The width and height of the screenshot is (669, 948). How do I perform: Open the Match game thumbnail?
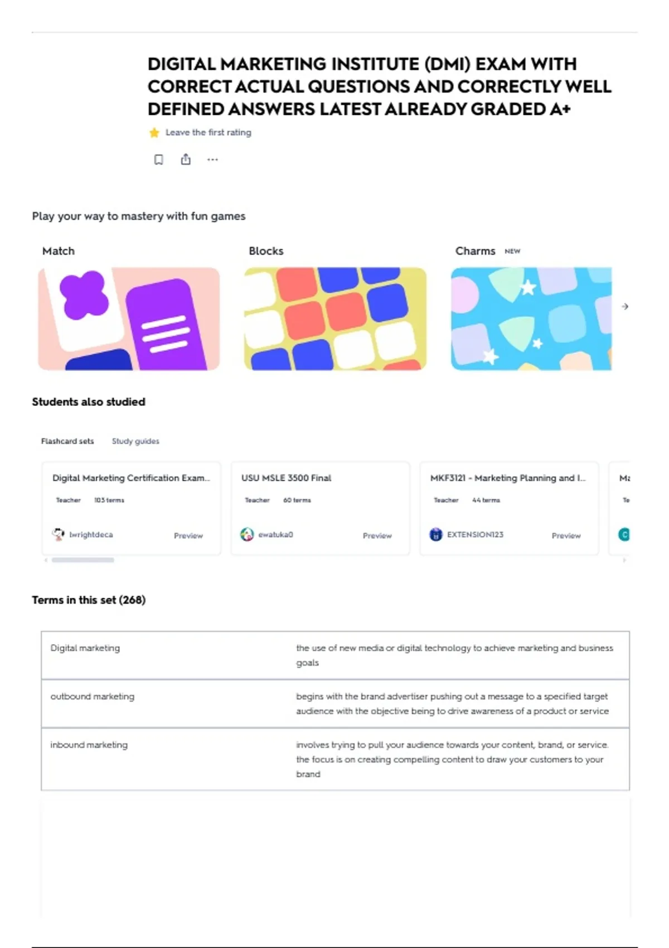tap(129, 318)
